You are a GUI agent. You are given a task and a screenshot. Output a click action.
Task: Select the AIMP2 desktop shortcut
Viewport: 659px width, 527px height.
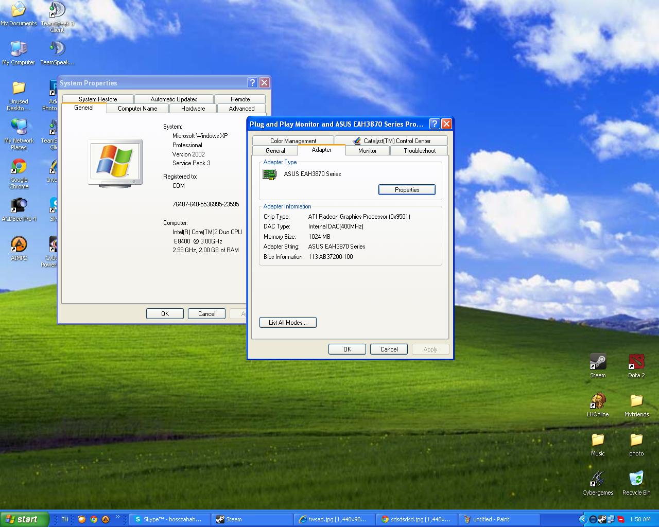click(x=19, y=249)
